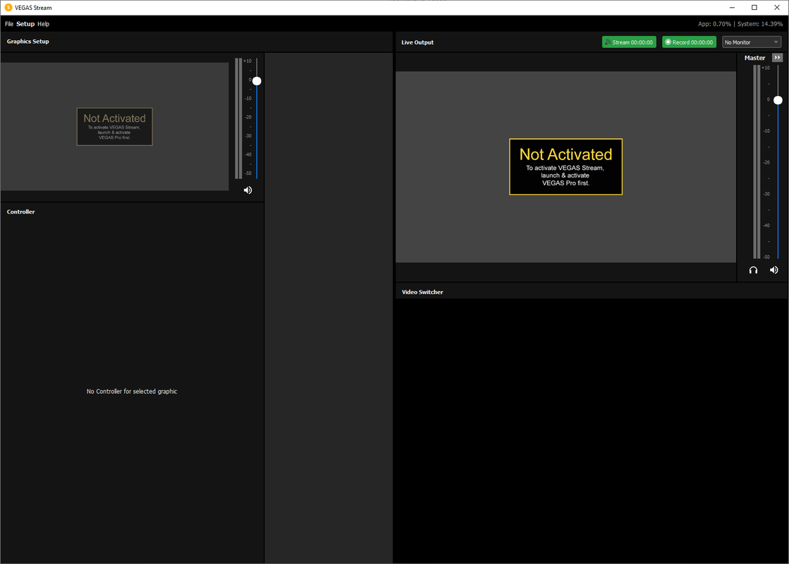Adjust the Master volume slider knob
Image resolution: width=789 pixels, height=564 pixels.
click(x=778, y=100)
